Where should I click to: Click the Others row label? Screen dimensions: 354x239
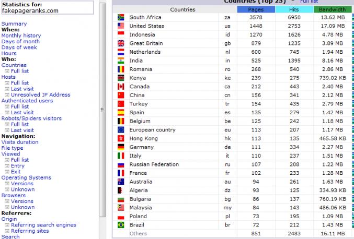coord(138,234)
